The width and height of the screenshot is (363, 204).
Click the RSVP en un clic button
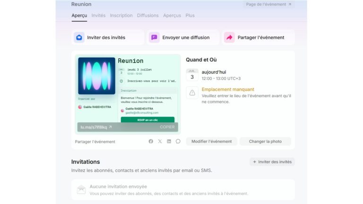[147, 120]
